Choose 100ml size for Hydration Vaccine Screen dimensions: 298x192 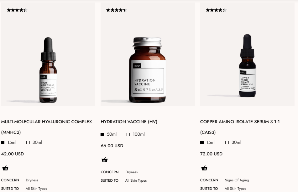(135, 134)
